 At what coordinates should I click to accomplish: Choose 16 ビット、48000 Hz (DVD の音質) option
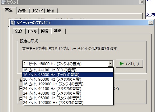pyautogui.click(x=68, y=75)
